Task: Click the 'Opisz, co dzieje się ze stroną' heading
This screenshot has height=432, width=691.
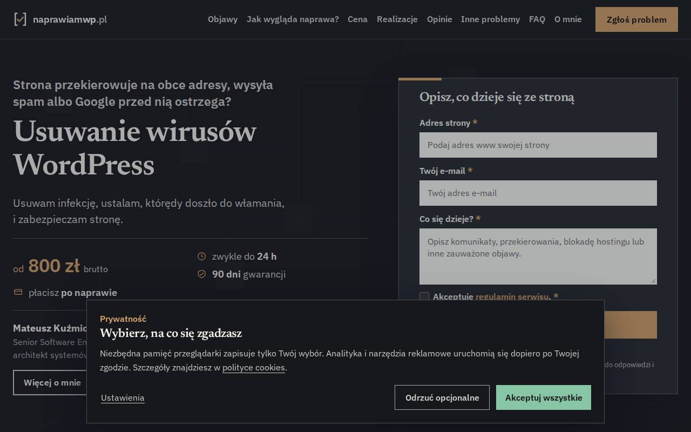Action: coord(497,97)
